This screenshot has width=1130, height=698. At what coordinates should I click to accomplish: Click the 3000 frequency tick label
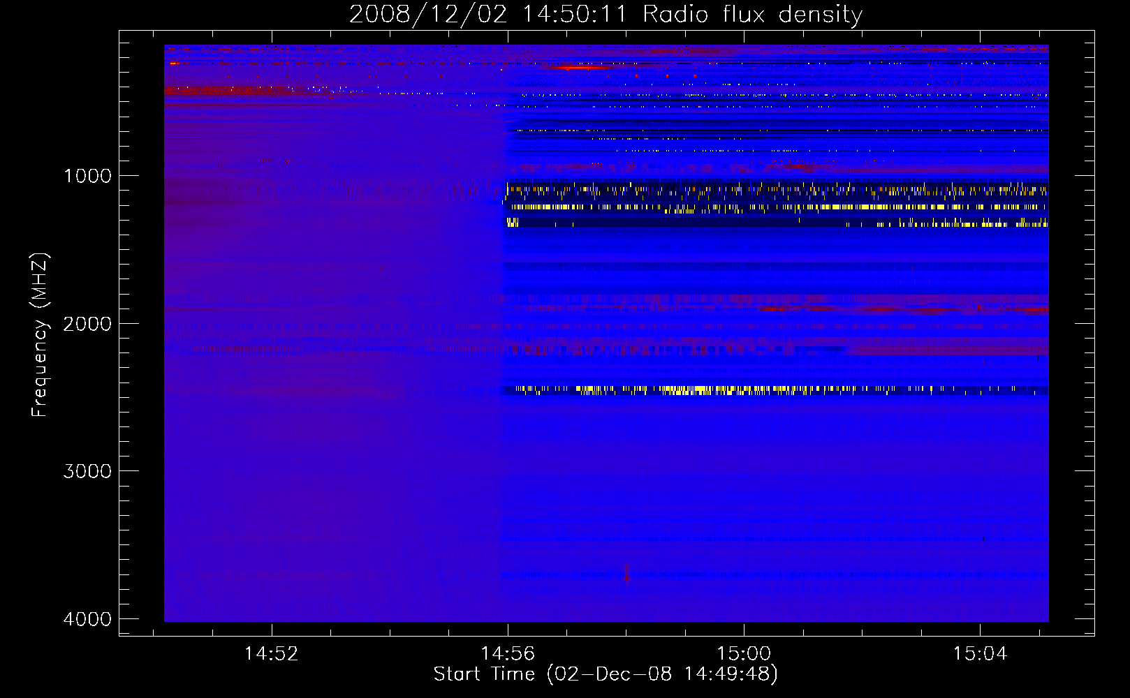pos(87,471)
